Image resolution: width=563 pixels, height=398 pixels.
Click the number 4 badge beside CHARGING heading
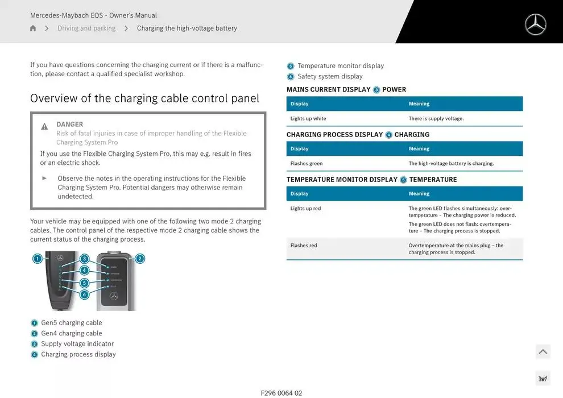click(x=388, y=135)
